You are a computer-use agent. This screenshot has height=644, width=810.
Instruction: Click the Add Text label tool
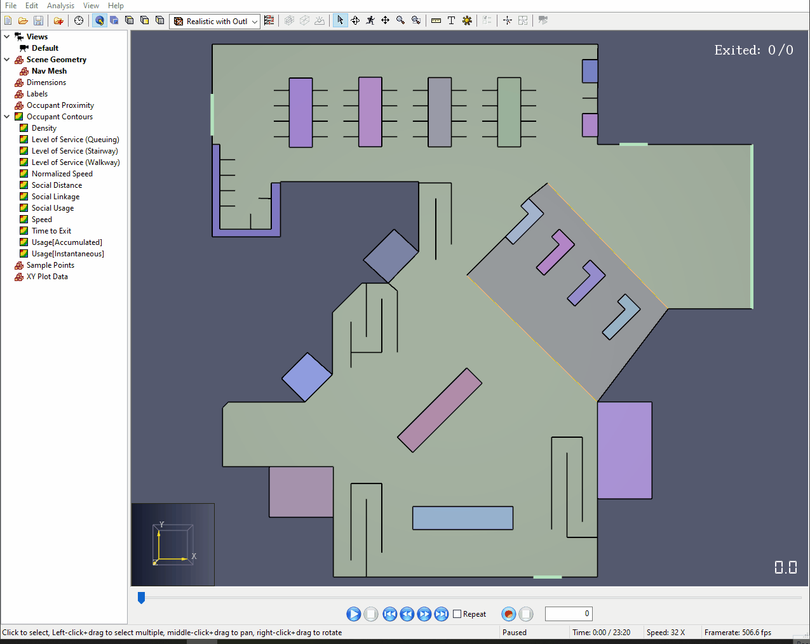pyautogui.click(x=451, y=20)
